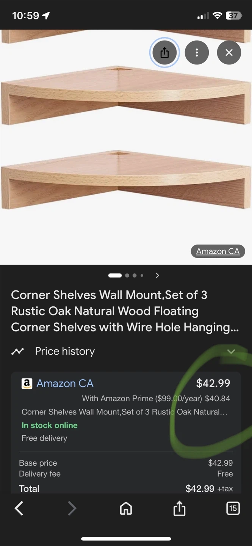The width and height of the screenshot is (252, 546).
Task: Tap the $42.99 seller price
Action: click(213, 383)
